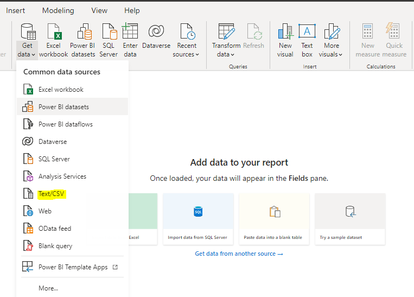Click the Text/CSV document icon
This screenshot has height=297, width=414.
pos(28,193)
